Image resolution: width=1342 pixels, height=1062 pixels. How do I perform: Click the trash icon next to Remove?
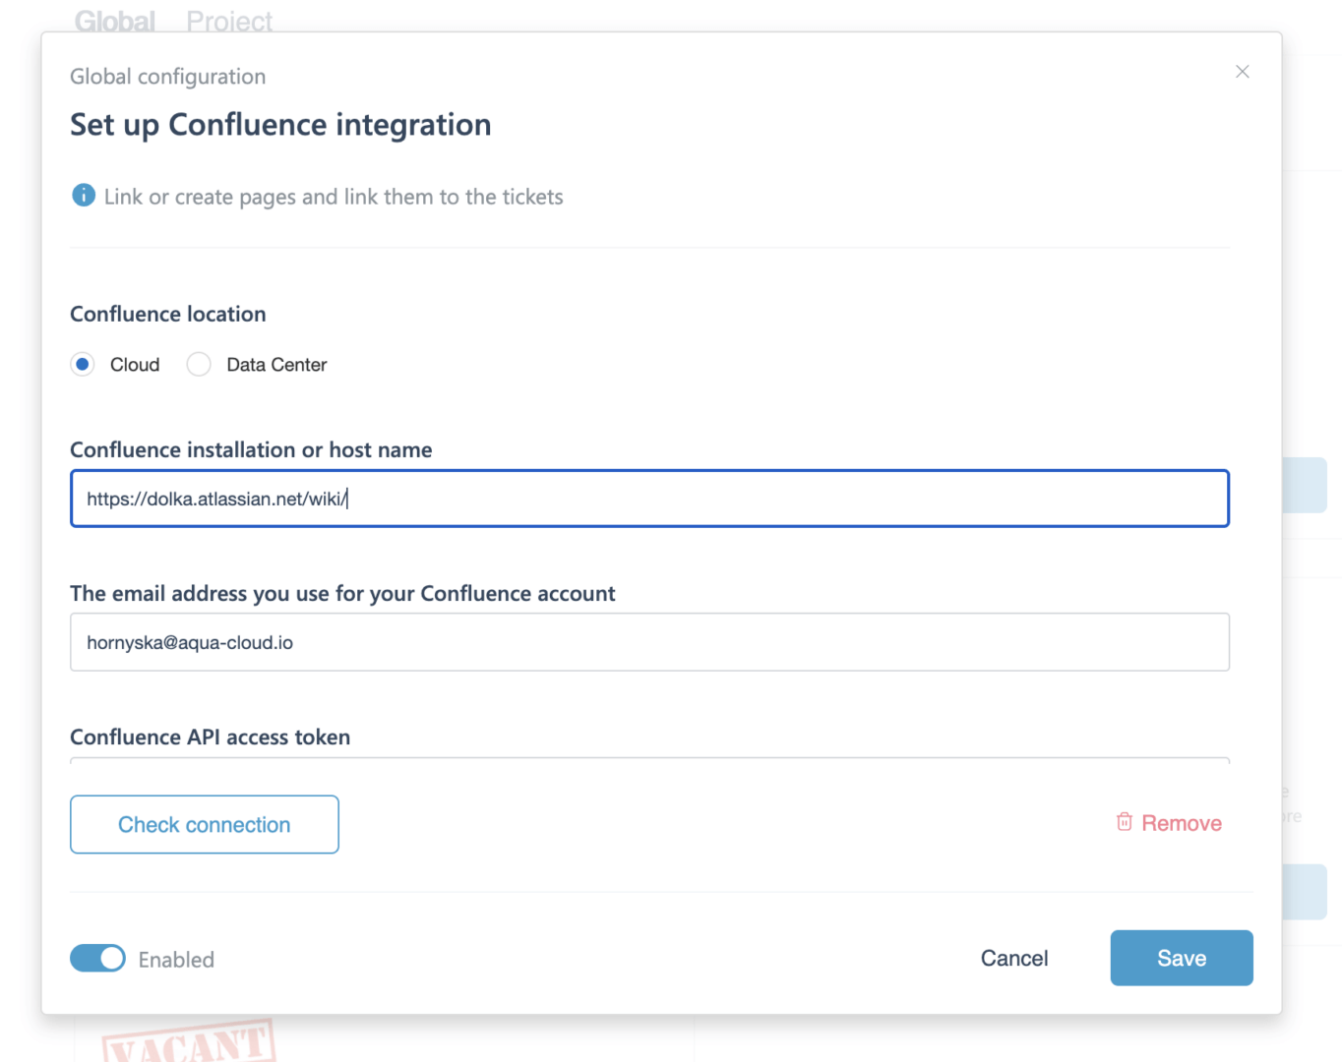tap(1124, 822)
